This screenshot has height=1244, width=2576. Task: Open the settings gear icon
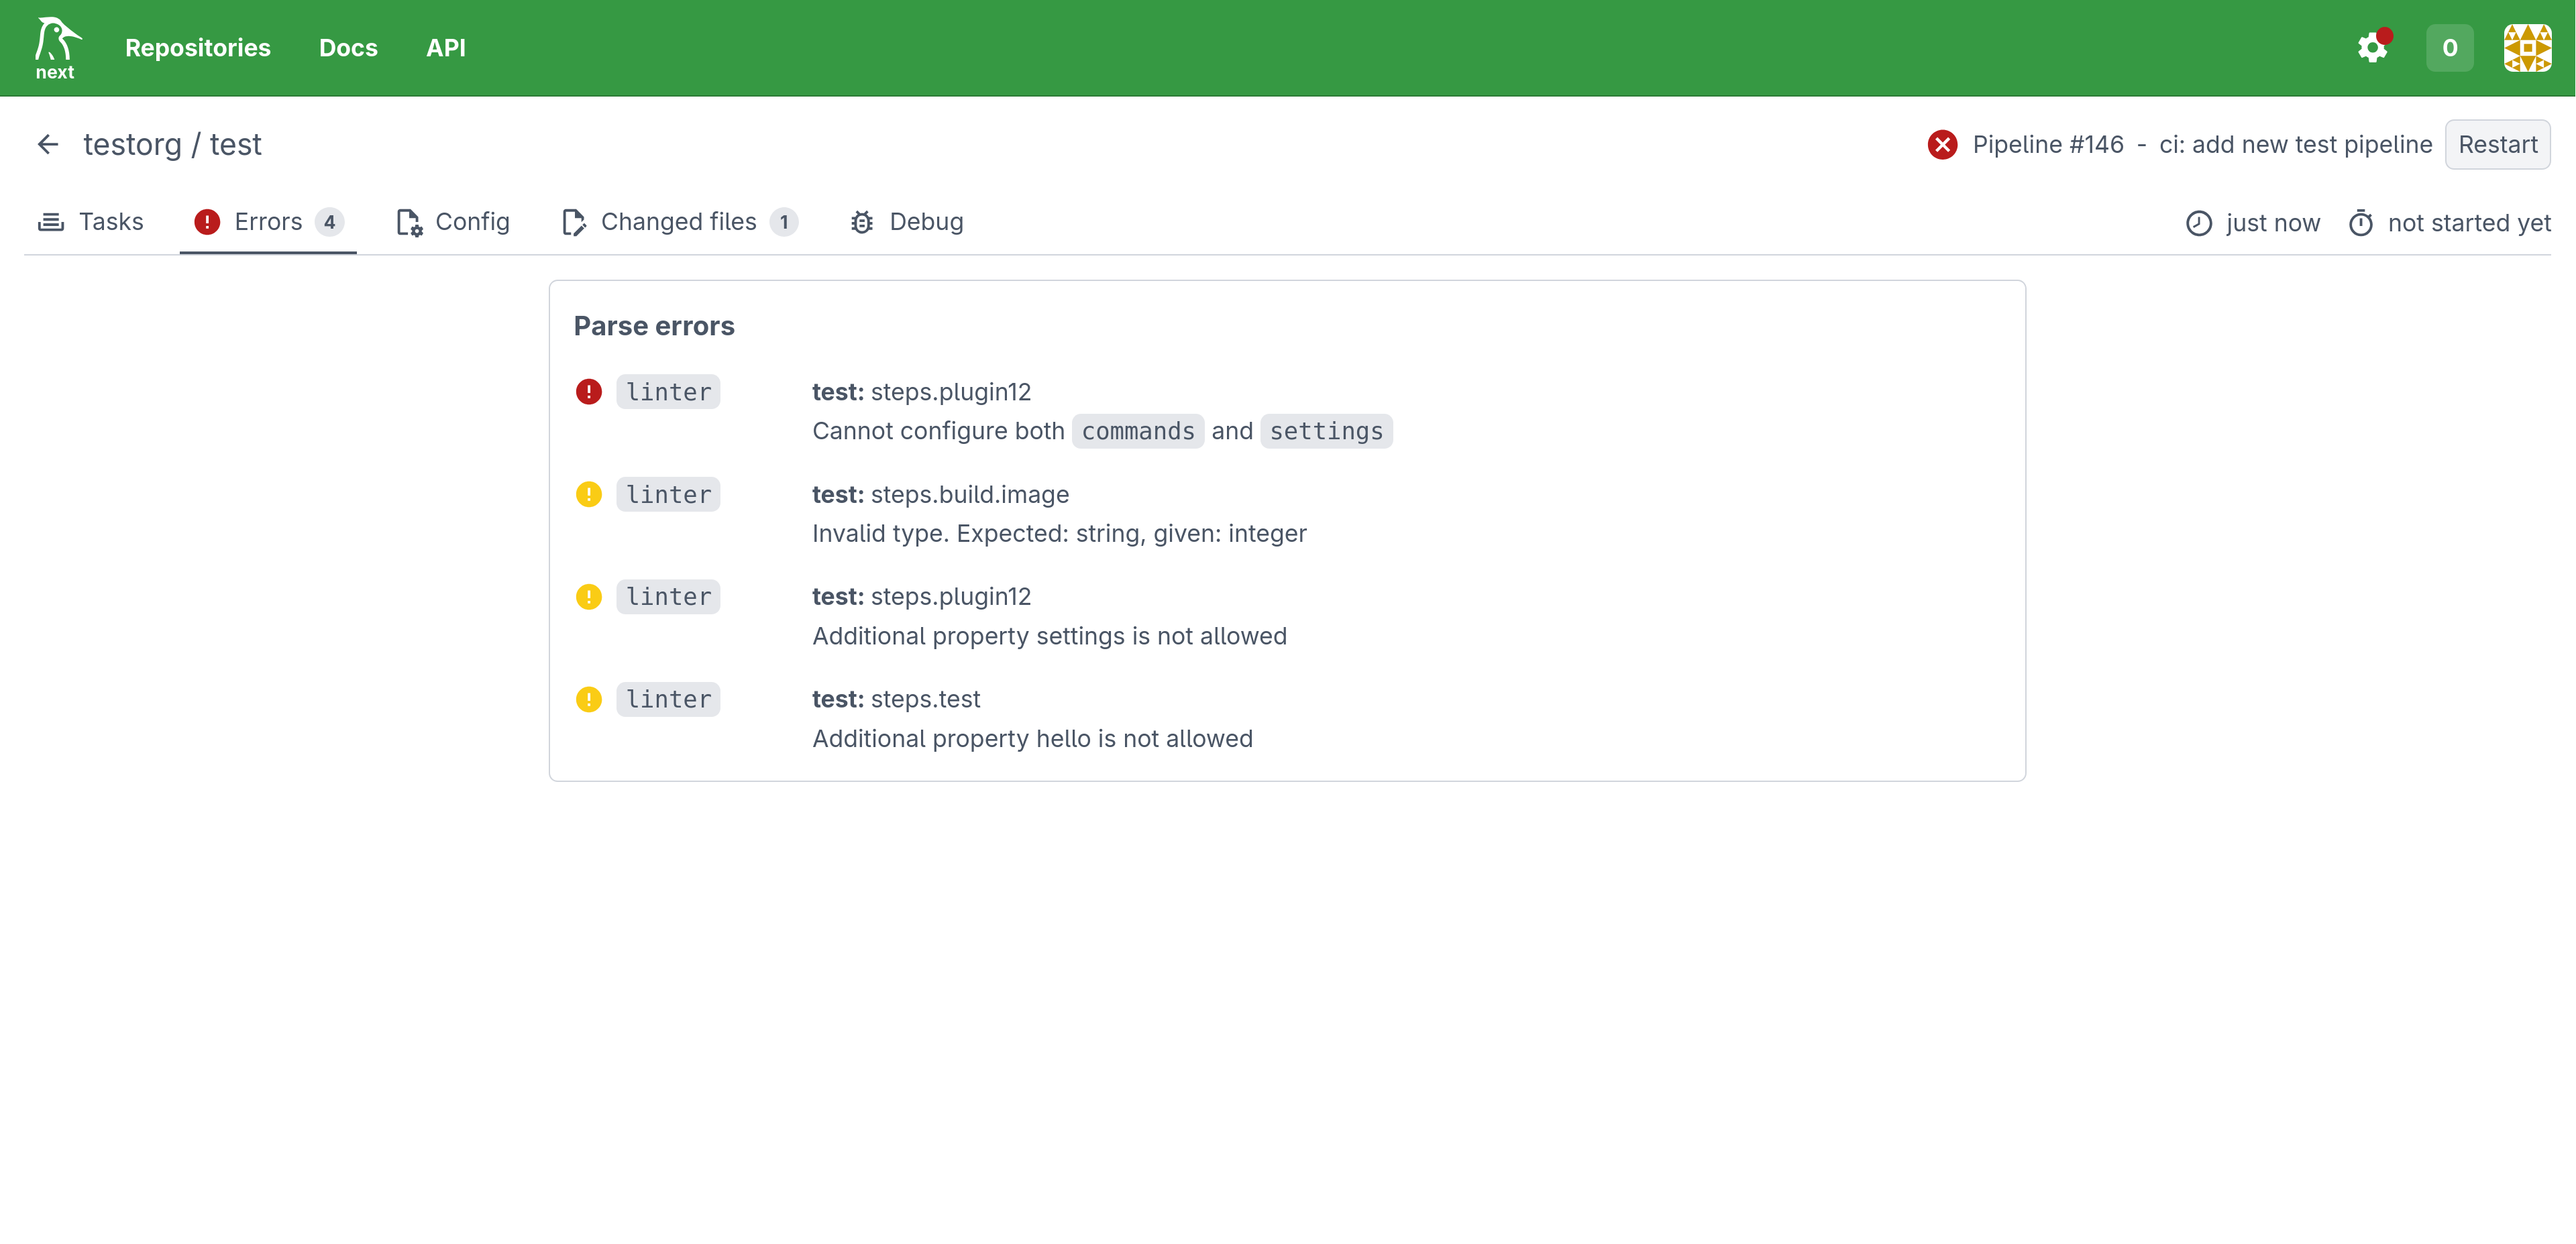pos(2372,47)
